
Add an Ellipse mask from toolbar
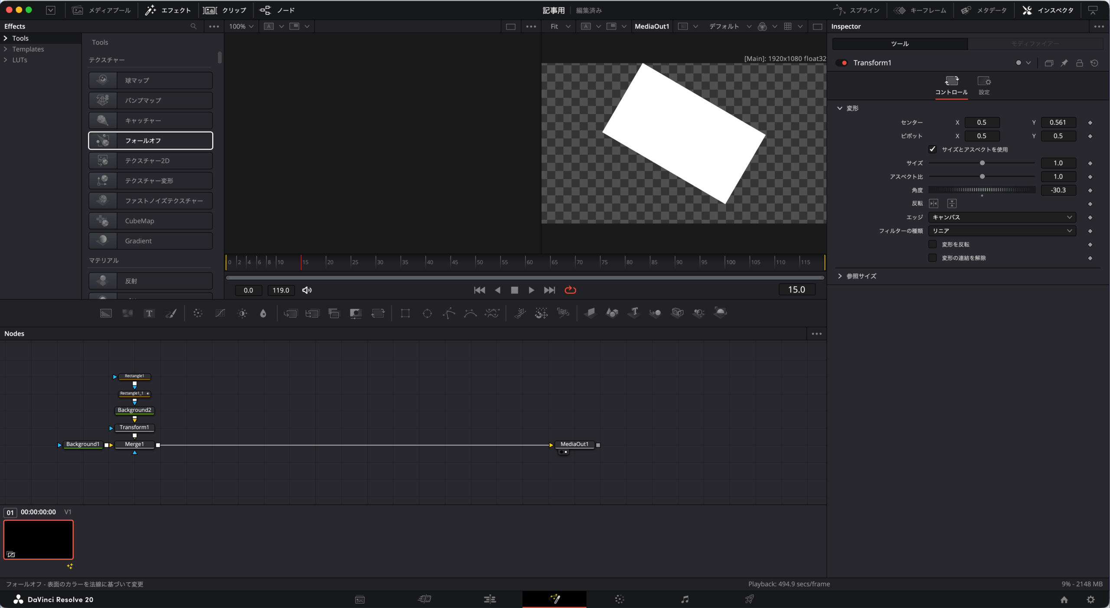click(427, 313)
